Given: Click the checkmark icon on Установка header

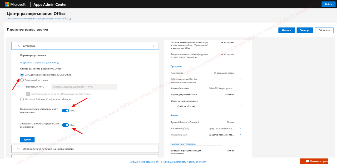Looking at the screenshot, I should (x=154, y=46).
